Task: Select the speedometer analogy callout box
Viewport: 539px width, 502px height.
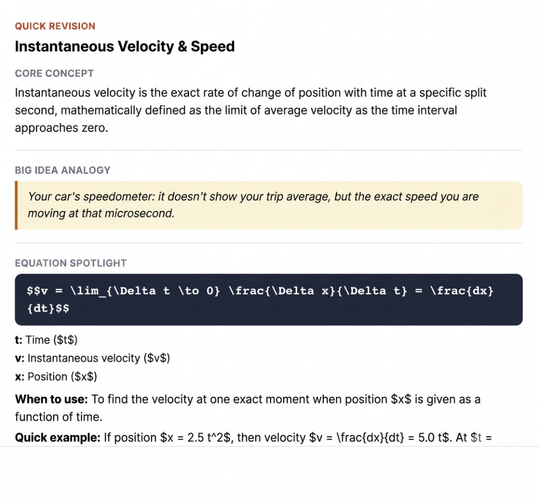Action: point(269,205)
